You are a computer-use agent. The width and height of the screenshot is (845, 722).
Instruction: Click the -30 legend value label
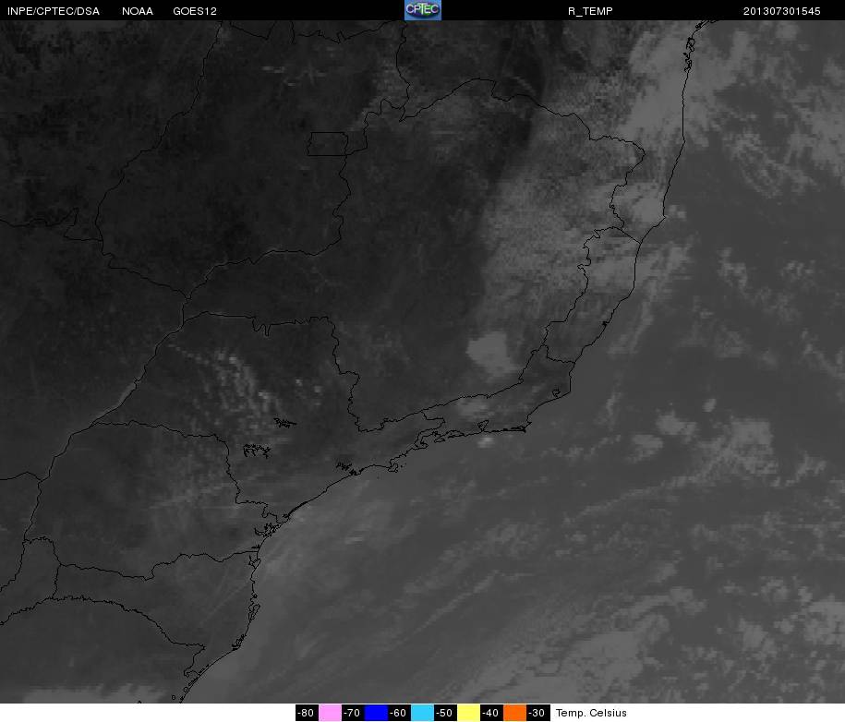click(537, 713)
